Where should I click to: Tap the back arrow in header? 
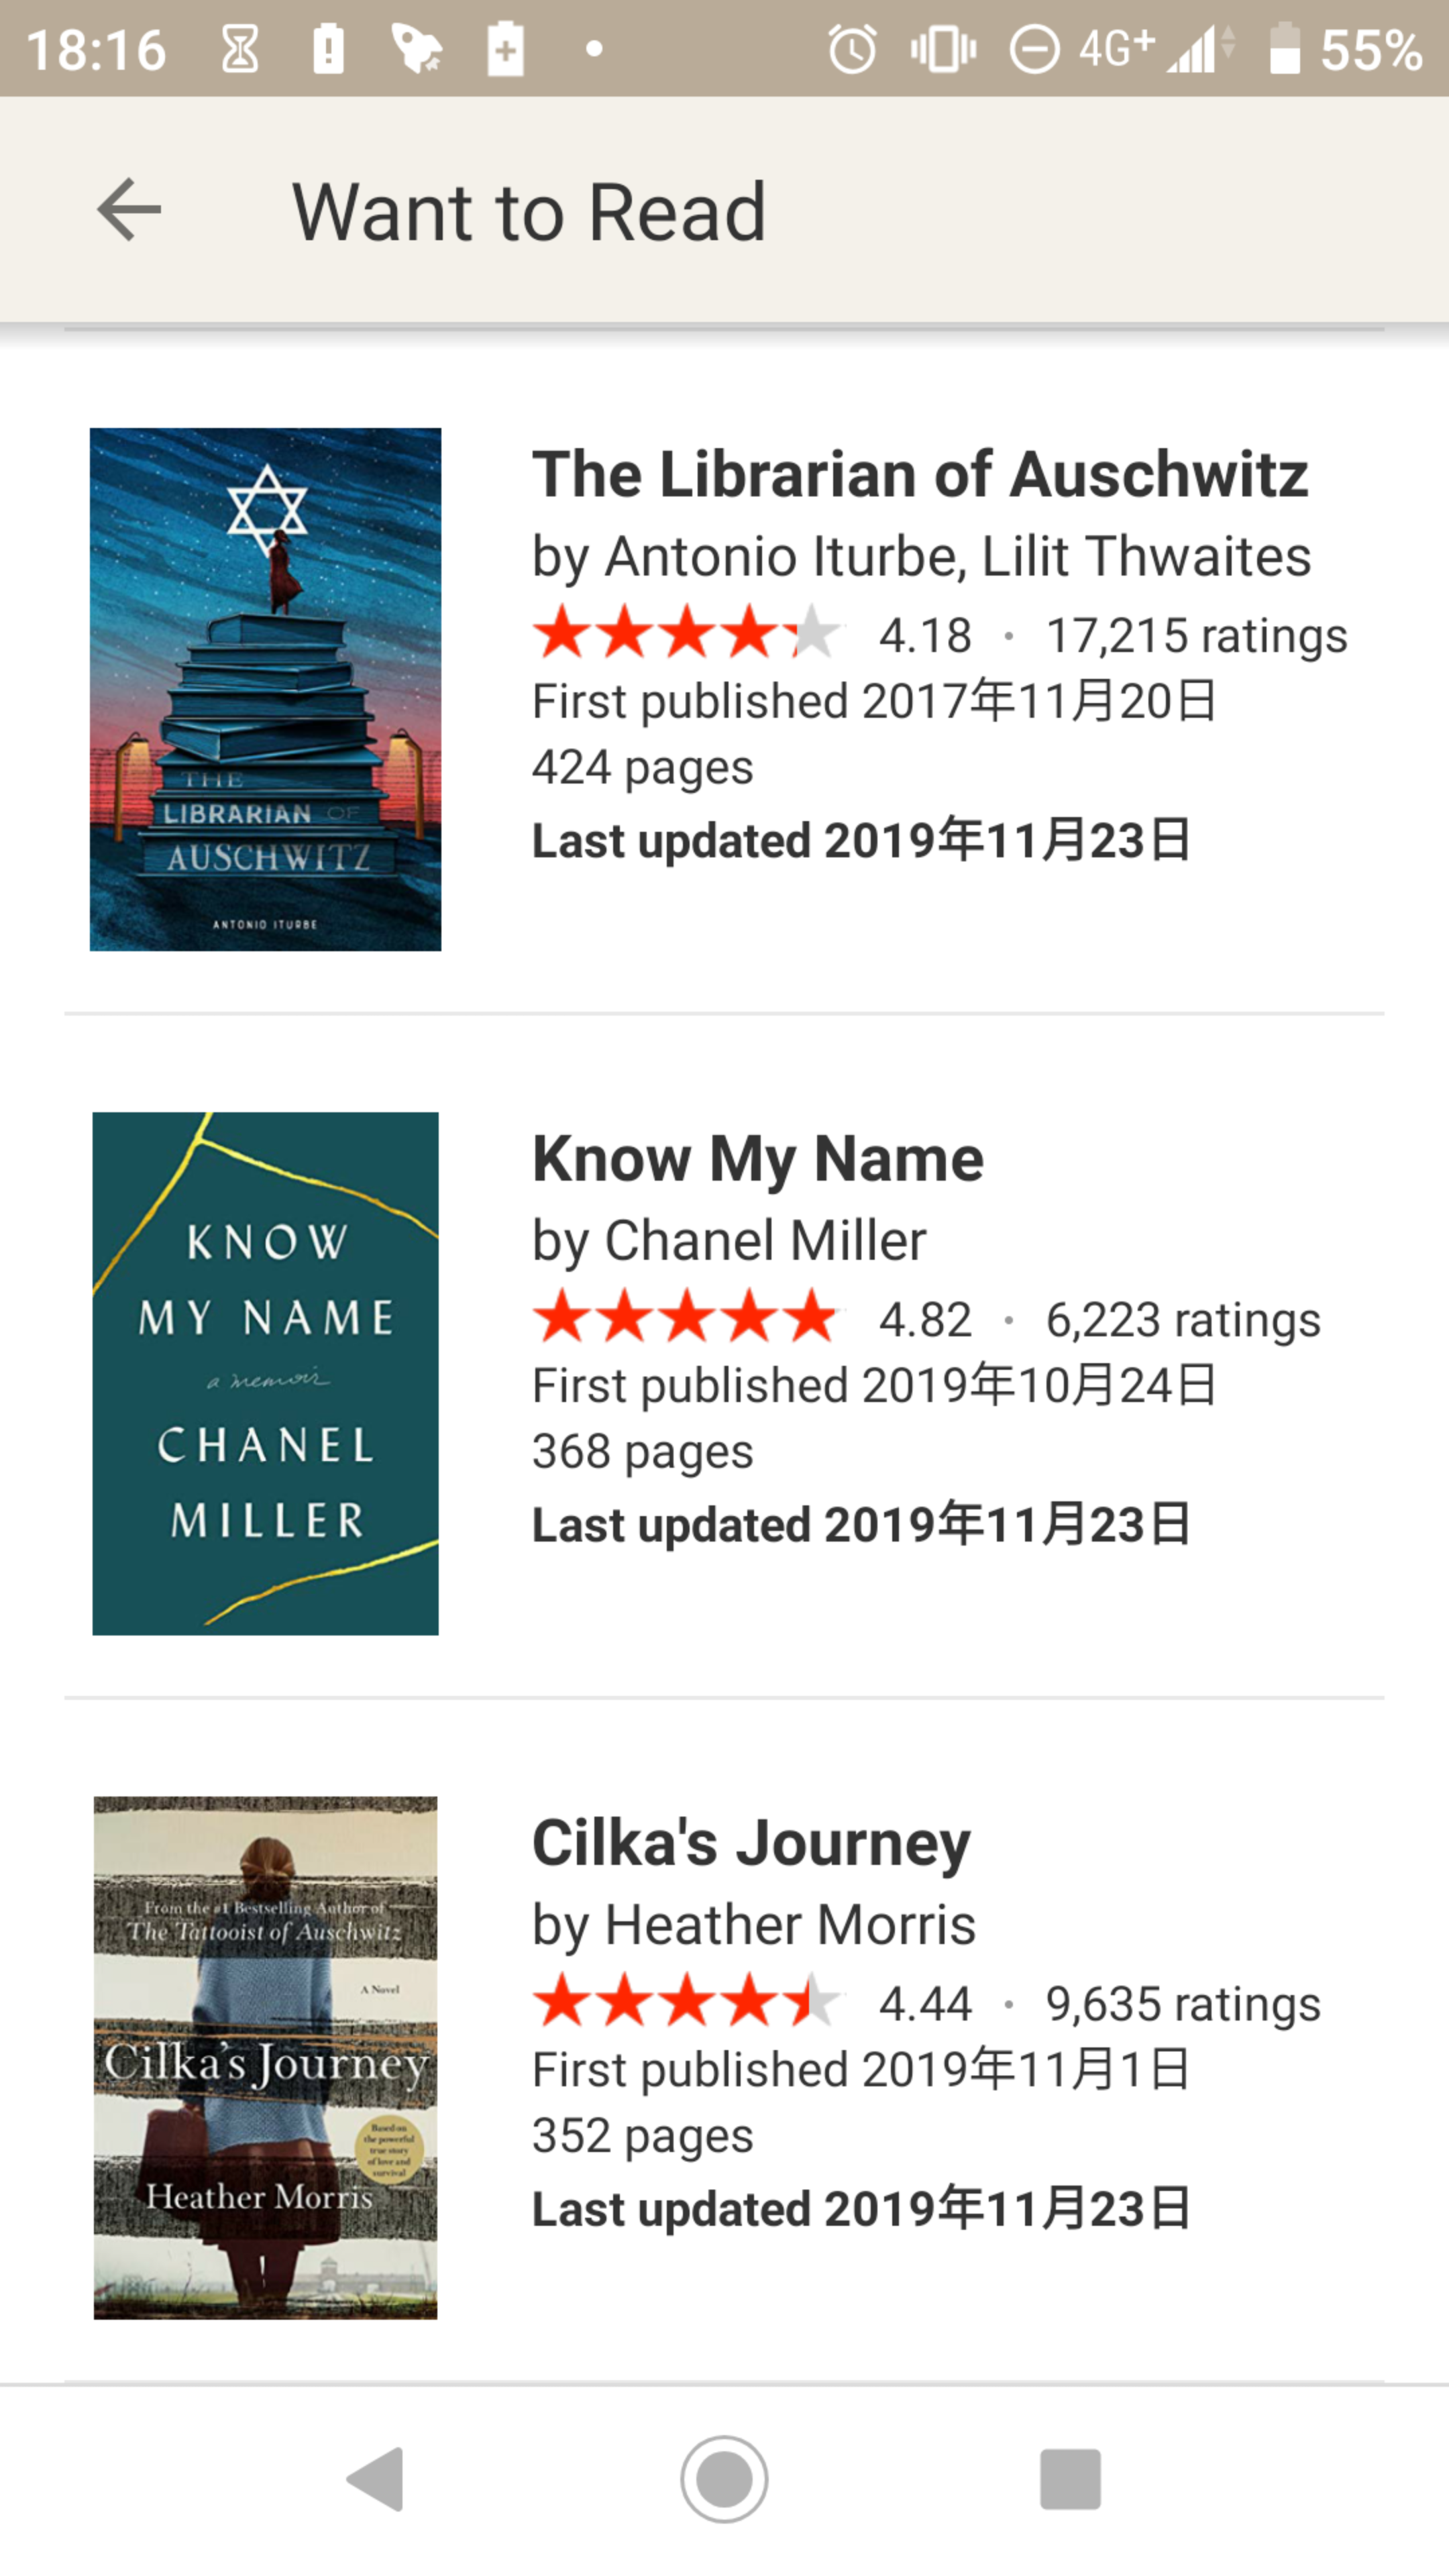tap(129, 210)
